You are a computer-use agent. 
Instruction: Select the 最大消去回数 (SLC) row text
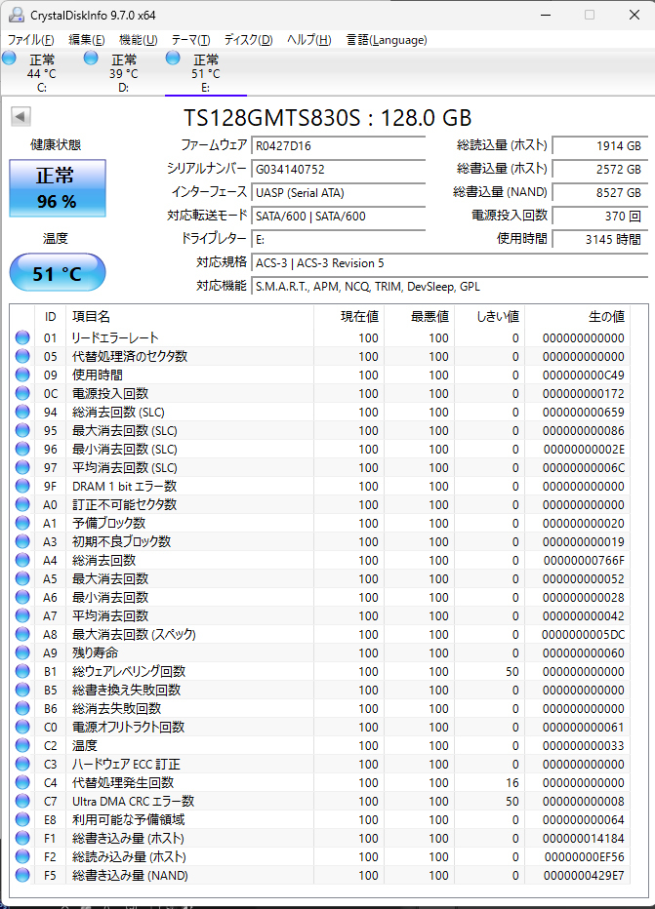pyautogui.click(x=125, y=431)
